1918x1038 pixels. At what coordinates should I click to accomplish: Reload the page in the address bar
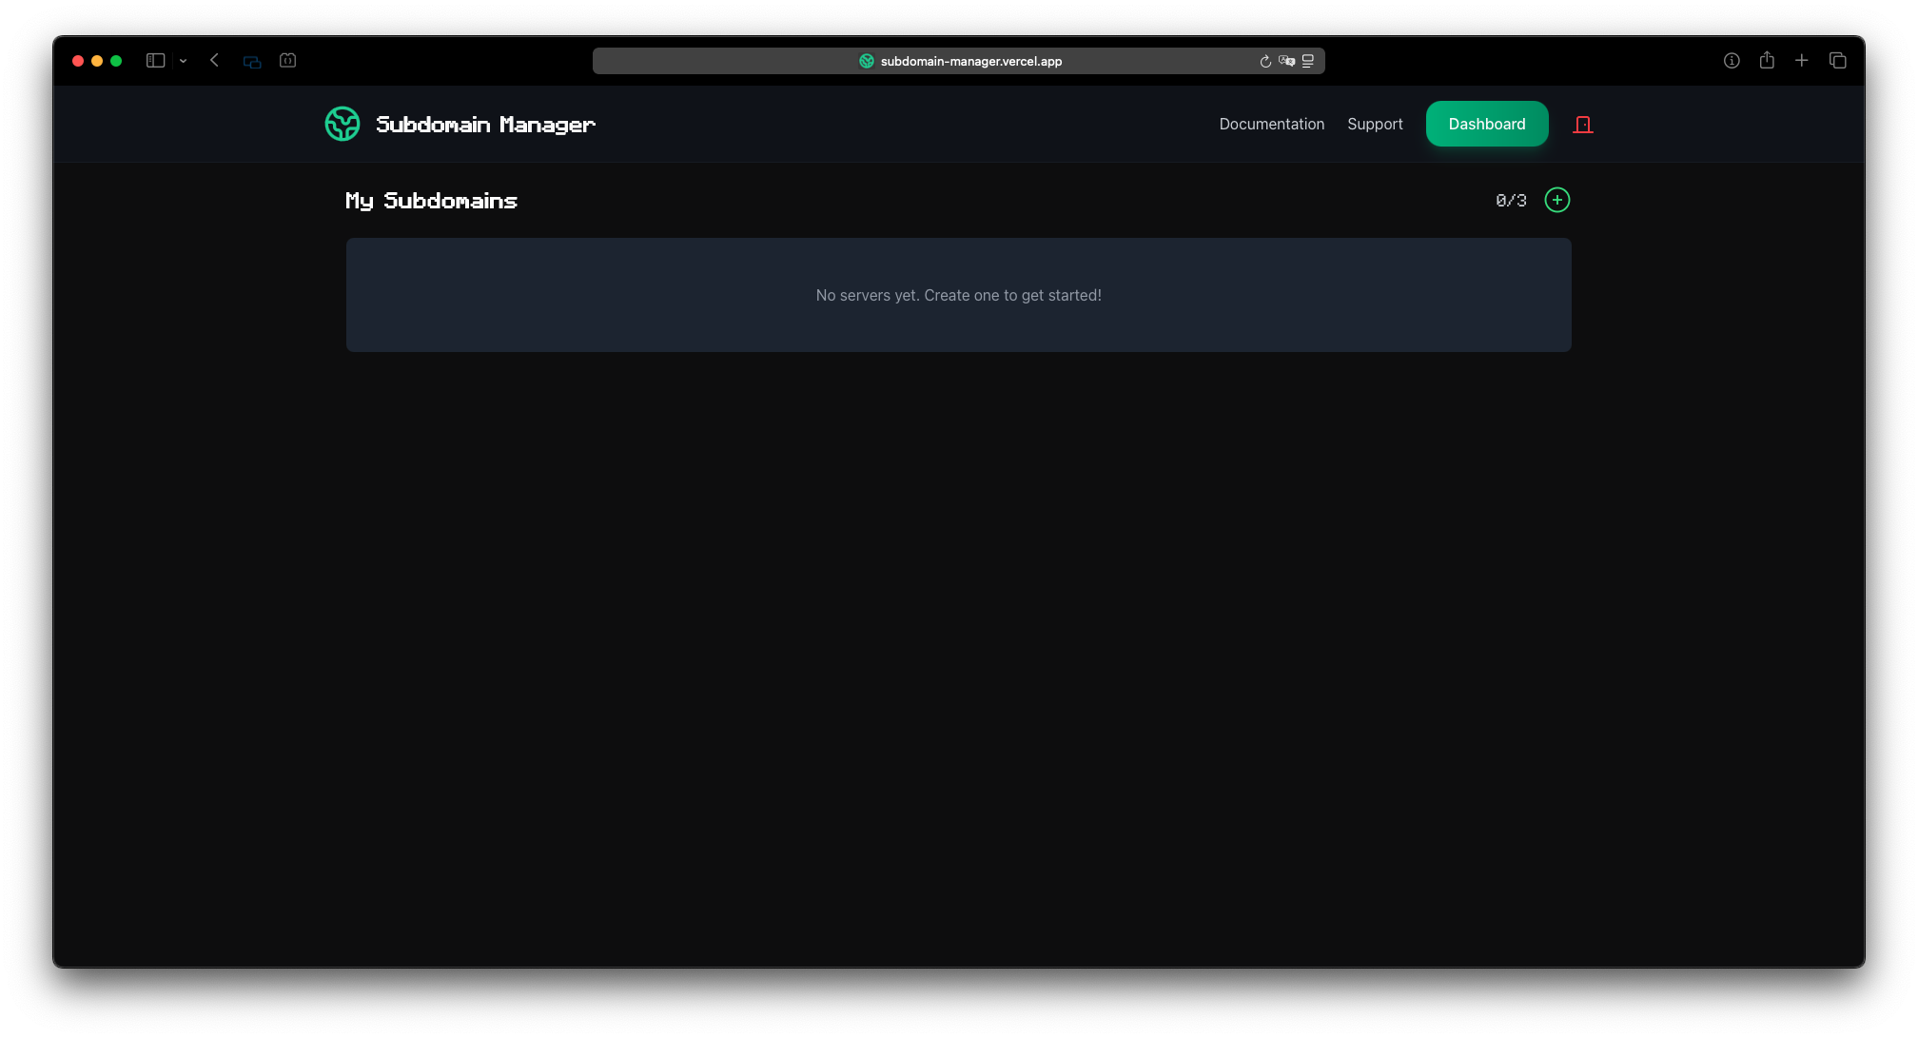[x=1264, y=60]
